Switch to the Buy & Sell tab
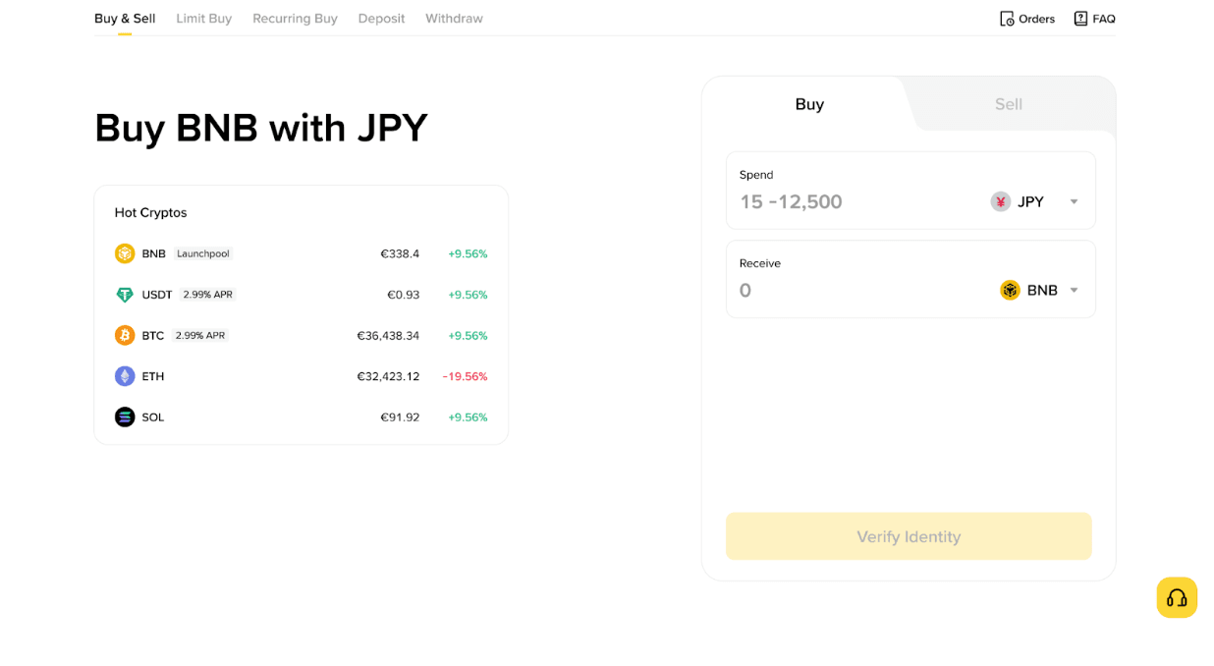The height and width of the screenshot is (666, 1214). click(125, 19)
